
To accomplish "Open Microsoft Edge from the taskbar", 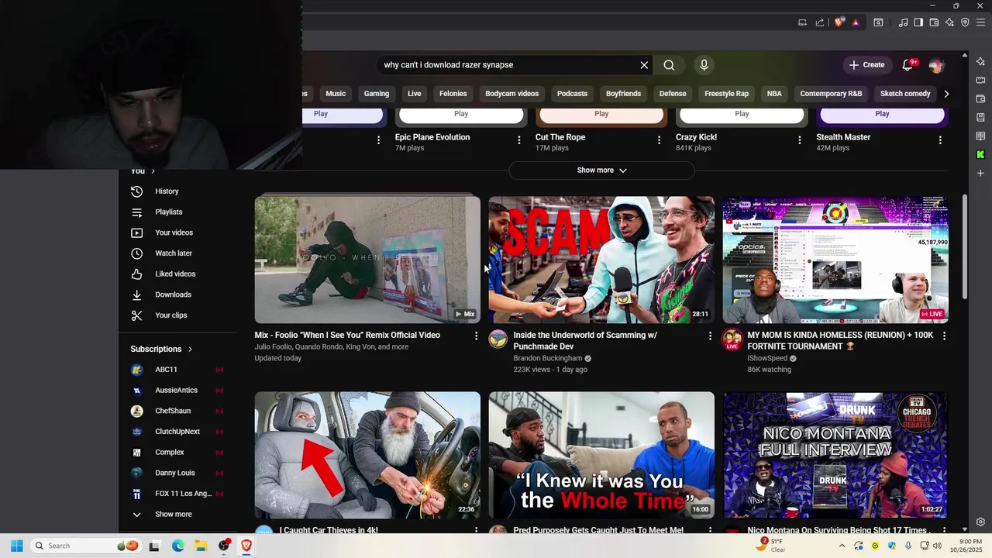I will point(177,546).
